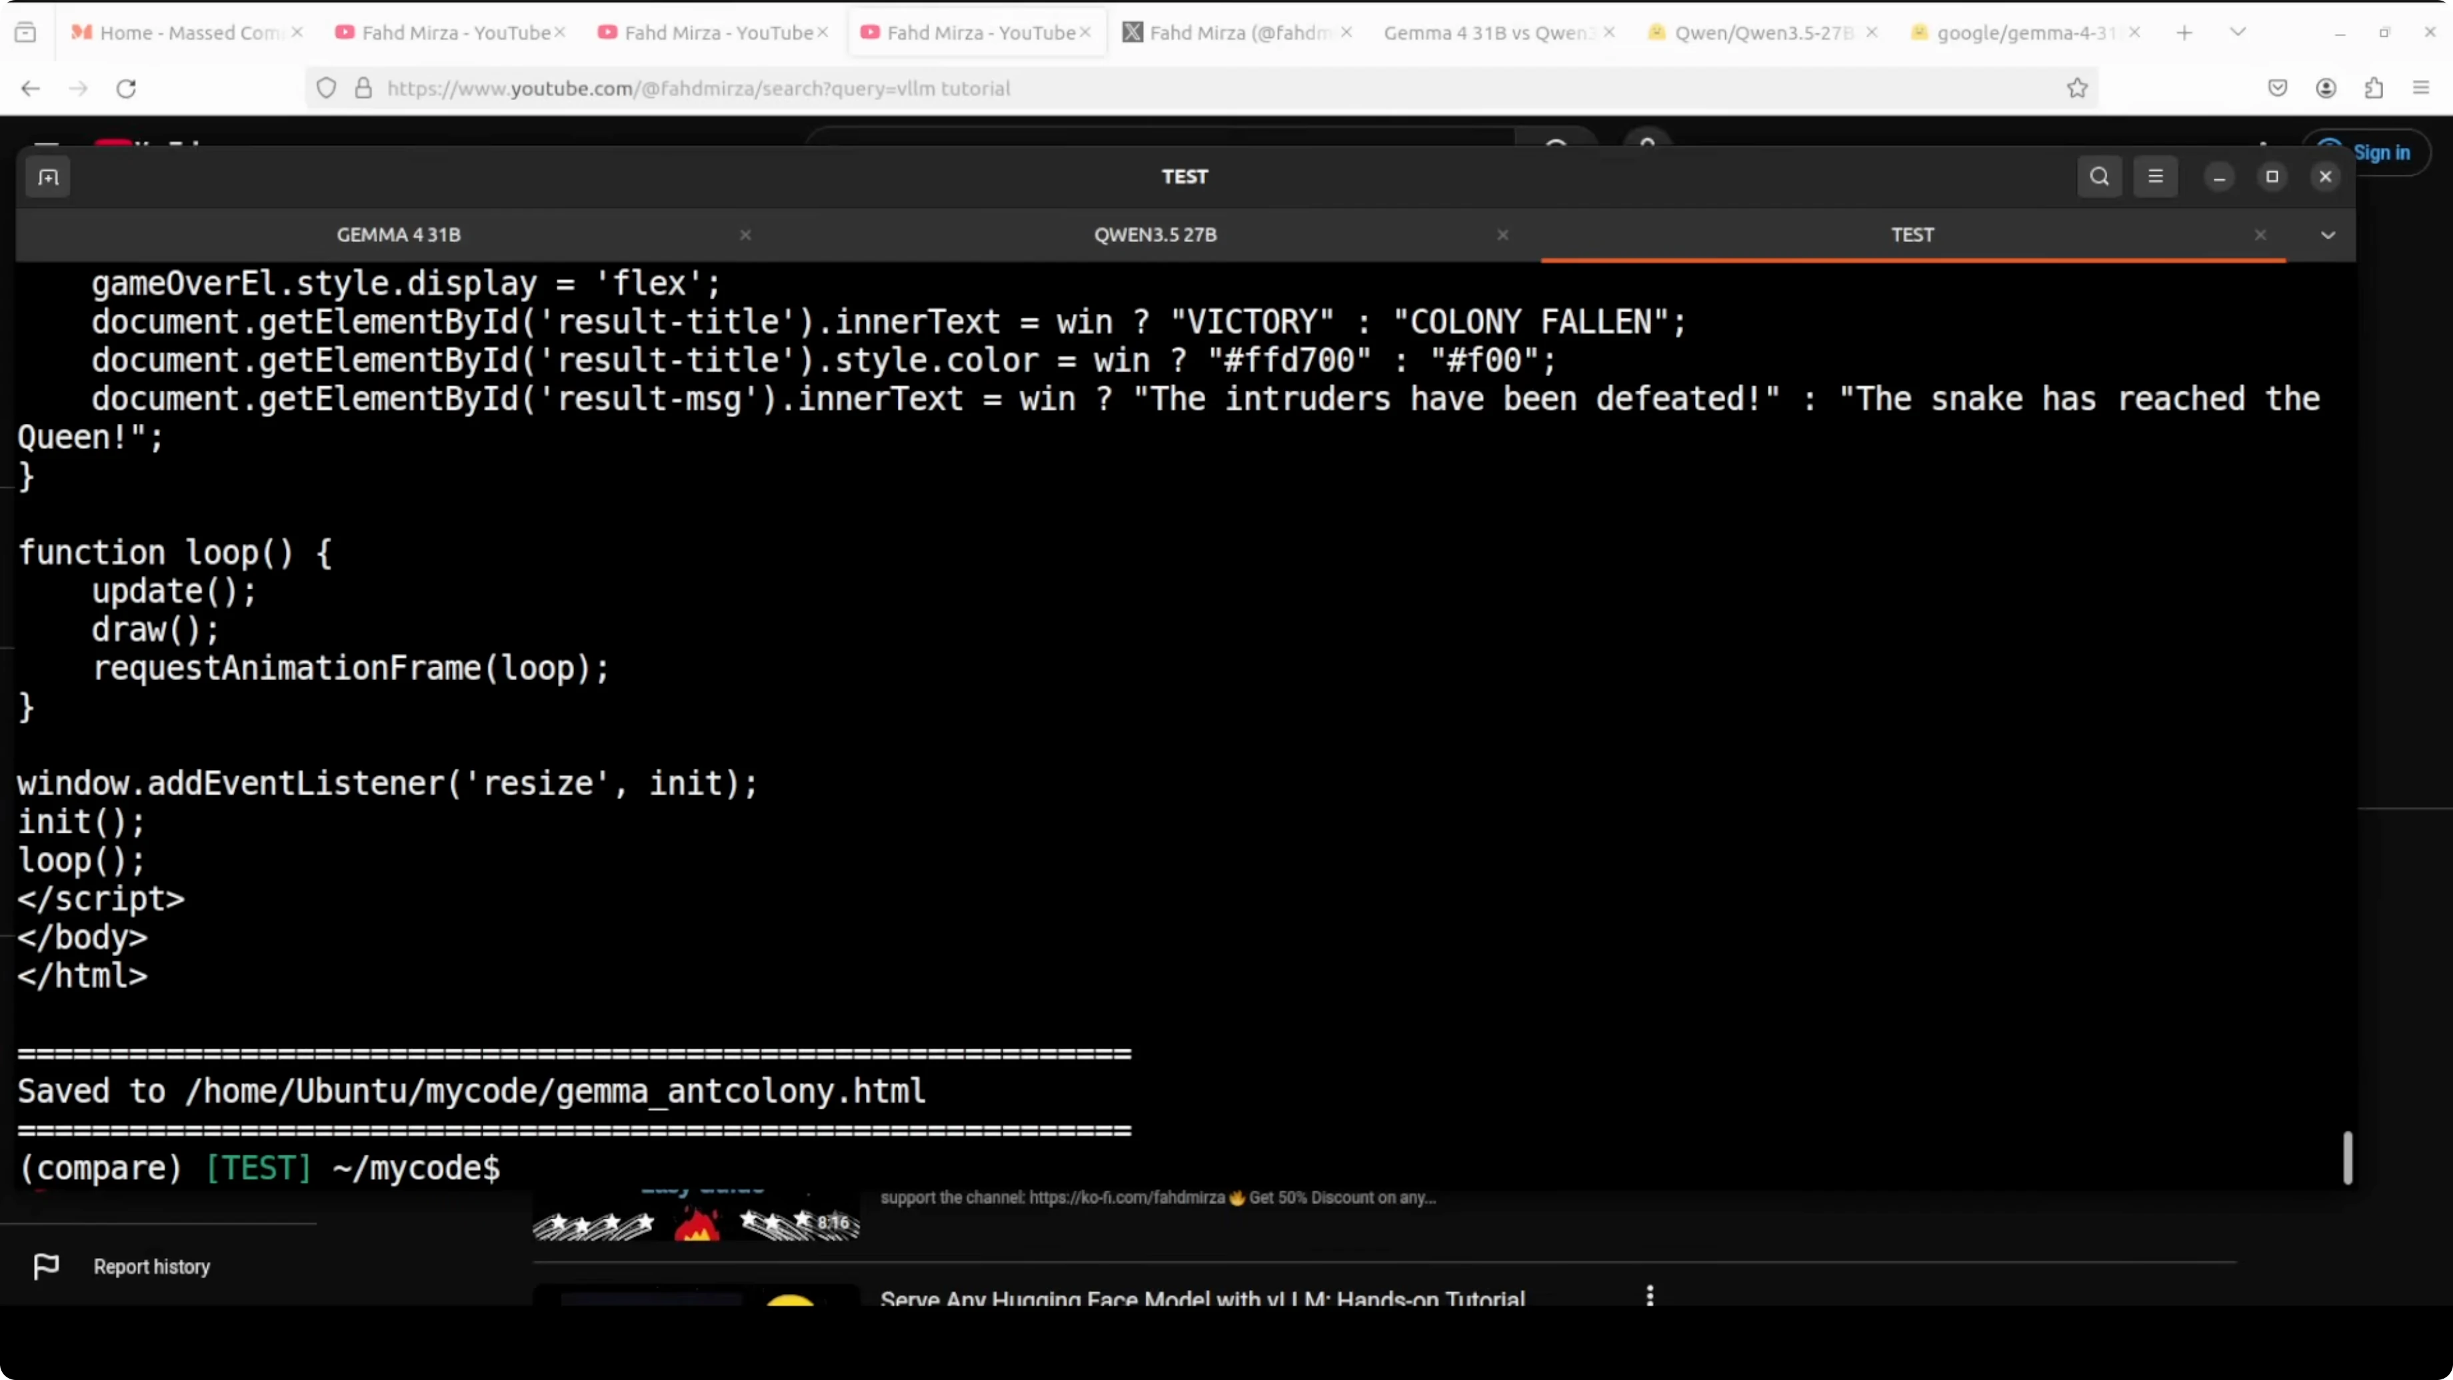Bookmark page with star icon

coord(2077,89)
